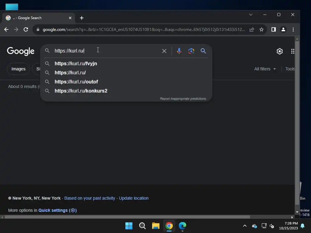The image size is (311, 233).
Task: Open a new tab with plus button
Action: (81, 18)
